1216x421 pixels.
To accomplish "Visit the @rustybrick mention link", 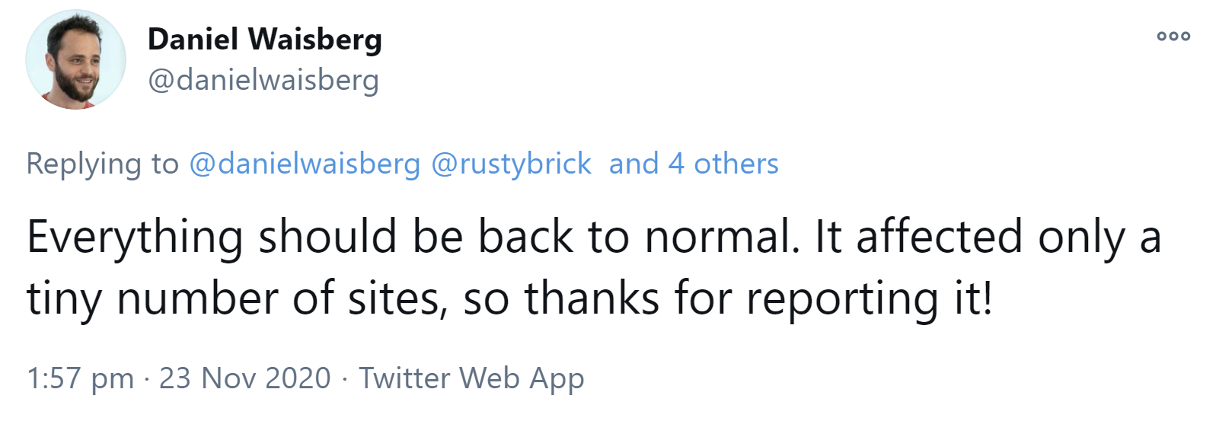I will (511, 164).
